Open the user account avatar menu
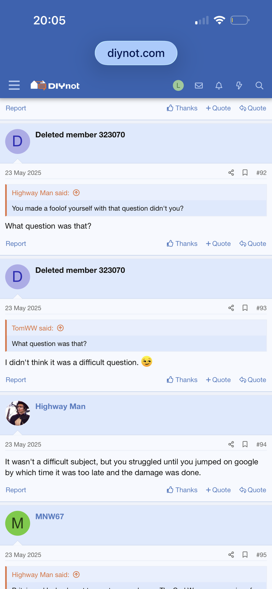The height and width of the screenshot is (589, 272). click(x=178, y=85)
